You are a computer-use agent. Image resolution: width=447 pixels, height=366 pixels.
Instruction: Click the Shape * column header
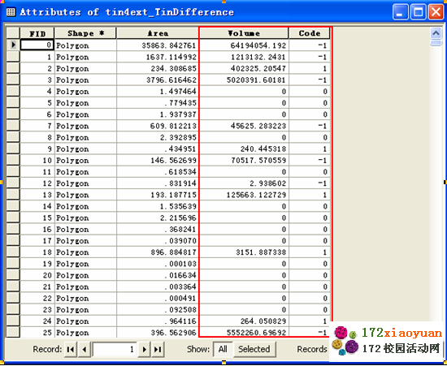(85, 33)
